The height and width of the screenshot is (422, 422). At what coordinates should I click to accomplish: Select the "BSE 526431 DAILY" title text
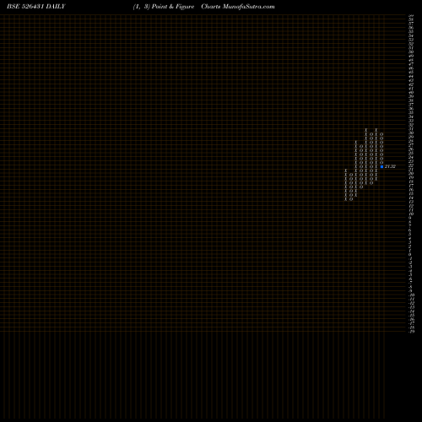[36, 7]
